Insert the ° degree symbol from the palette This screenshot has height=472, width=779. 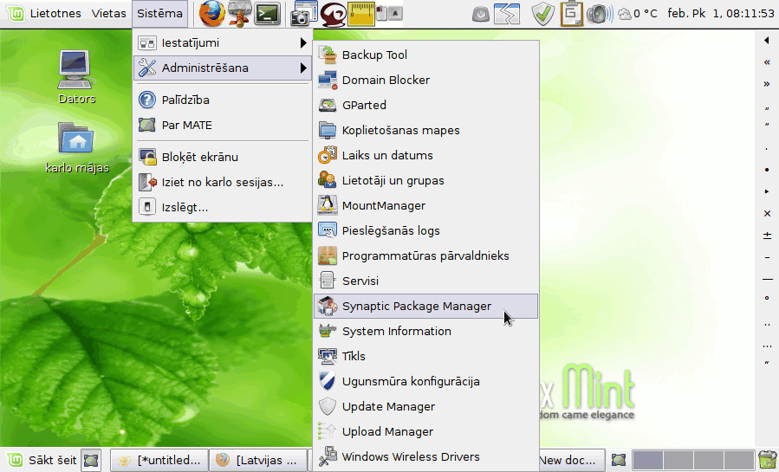click(x=767, y=298)
